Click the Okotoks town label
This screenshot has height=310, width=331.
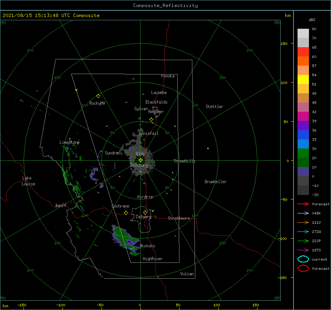coord(147,246)
